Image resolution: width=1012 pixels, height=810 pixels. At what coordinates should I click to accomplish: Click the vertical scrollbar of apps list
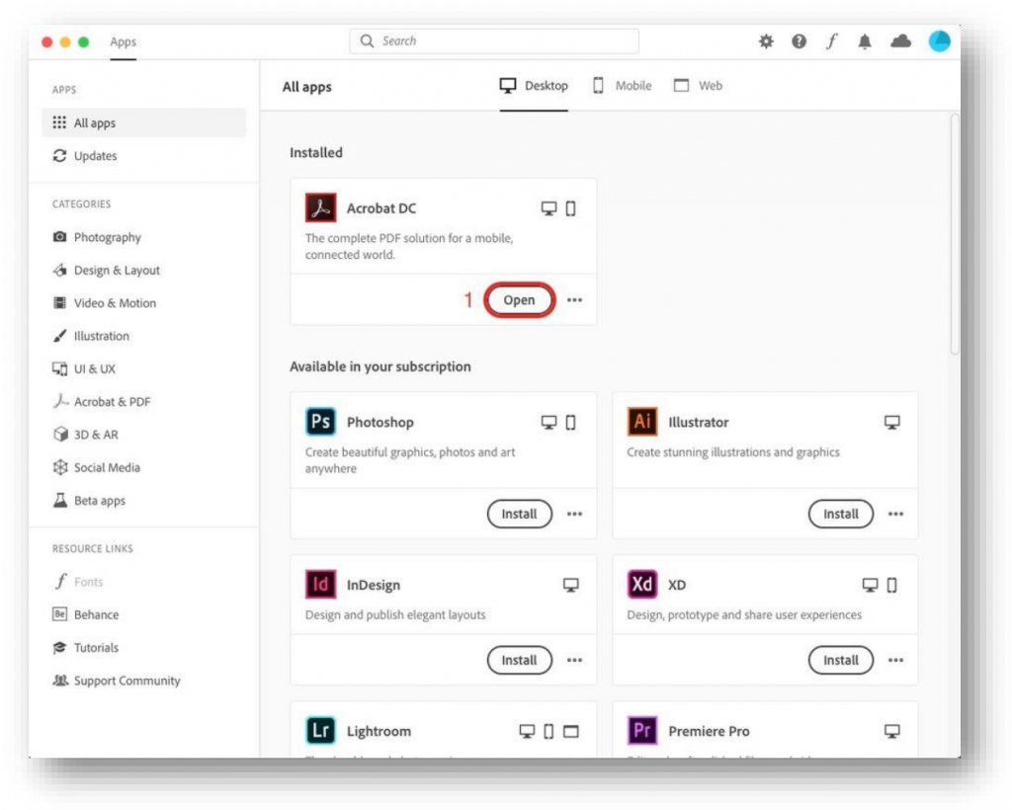954,232
